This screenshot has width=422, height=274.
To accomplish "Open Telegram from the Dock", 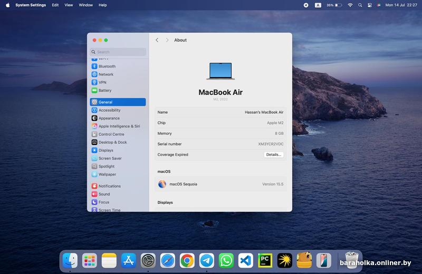I will pyautogui.click(x=206, y=260).
